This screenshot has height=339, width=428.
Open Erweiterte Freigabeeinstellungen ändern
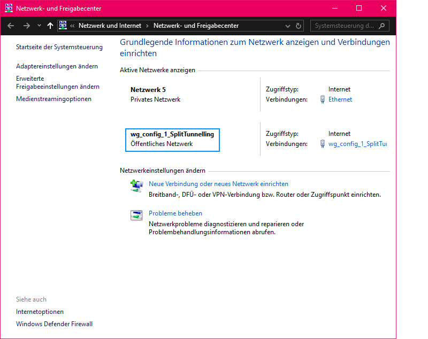click(x=58, y=82)
